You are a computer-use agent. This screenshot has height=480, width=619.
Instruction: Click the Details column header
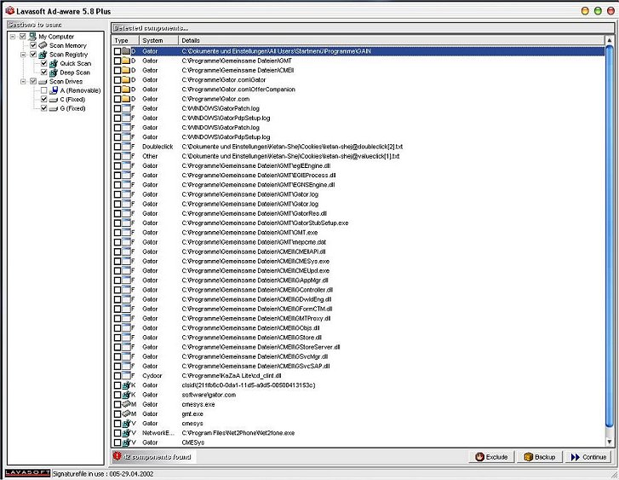391,40
